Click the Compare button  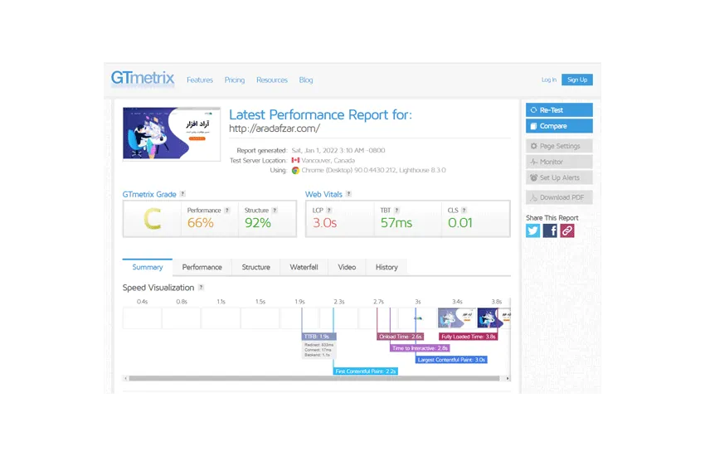click(x=559, y=126)
